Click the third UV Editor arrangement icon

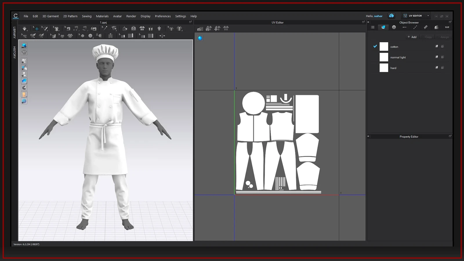tap(217, 28)
